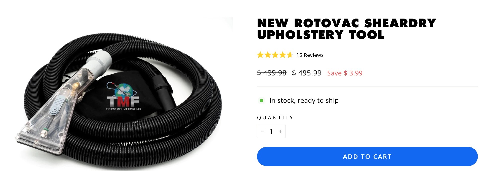Open the black vacuum hose product image

[x=123, y=94]
